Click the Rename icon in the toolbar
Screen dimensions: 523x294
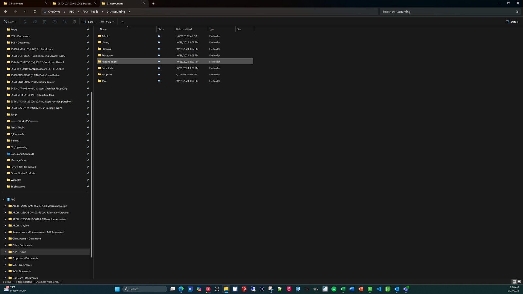(x=55, y=22)
